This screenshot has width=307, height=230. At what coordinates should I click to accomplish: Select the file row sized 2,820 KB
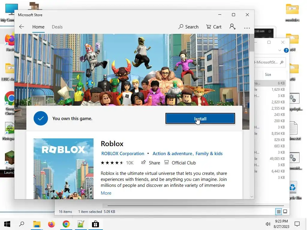[270, 102]
